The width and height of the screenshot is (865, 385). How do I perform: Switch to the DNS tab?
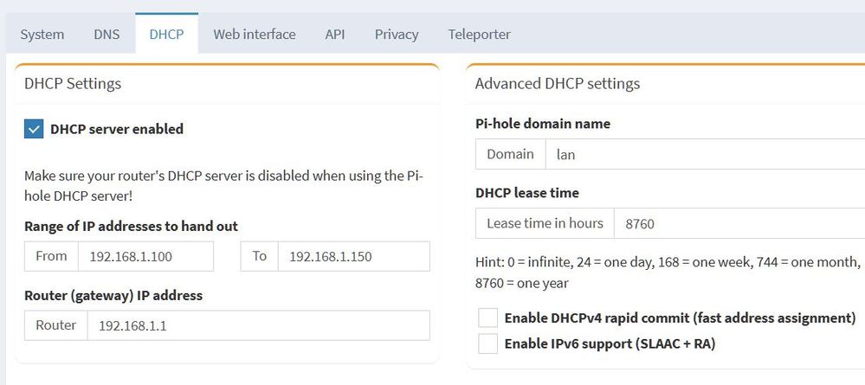click(107, 35)
